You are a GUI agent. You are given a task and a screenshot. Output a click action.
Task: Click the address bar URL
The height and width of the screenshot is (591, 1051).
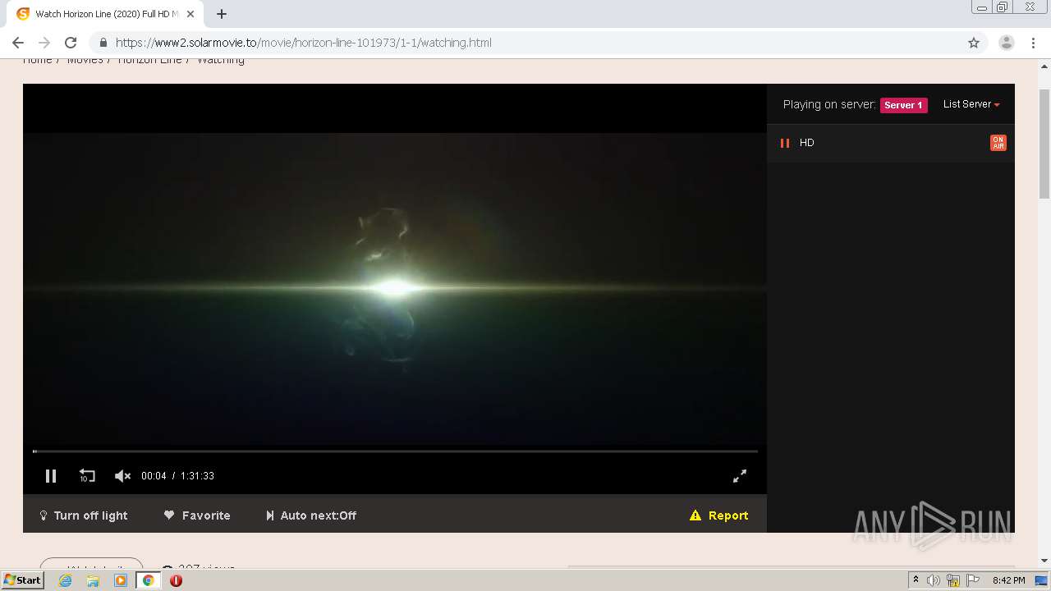[x=304, y=43]
